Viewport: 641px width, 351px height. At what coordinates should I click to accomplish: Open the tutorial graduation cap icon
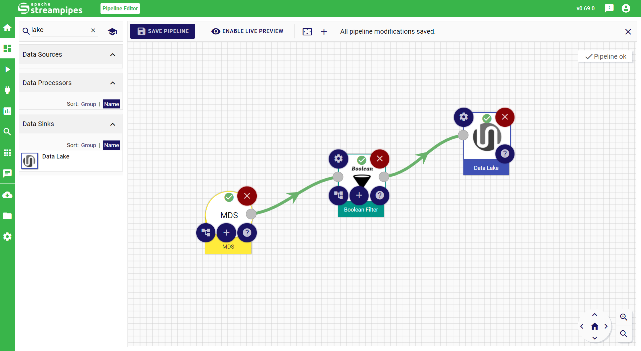point(113,32)
